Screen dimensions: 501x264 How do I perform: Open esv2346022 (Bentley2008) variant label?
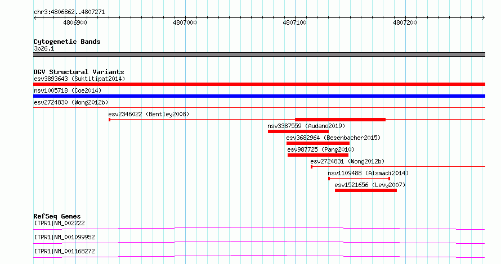coord(149,114)
